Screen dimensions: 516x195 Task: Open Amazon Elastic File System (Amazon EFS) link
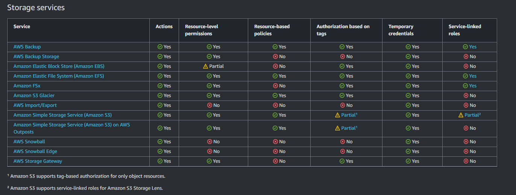click(x=59, y=76)
